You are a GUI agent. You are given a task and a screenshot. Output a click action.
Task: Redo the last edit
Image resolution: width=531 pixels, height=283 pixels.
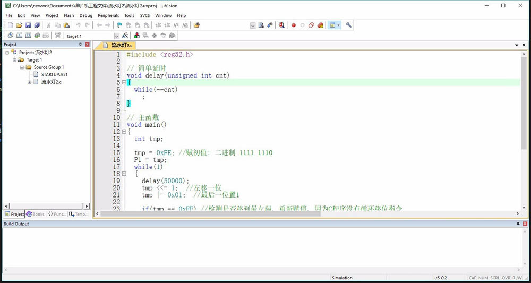coord(87,25)
